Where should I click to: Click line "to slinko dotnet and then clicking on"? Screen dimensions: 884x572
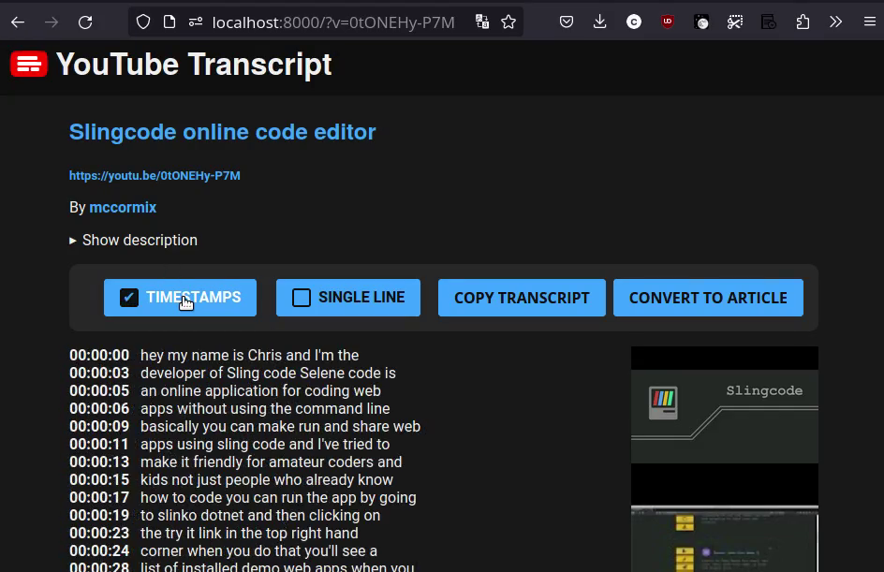pyautogui.click(x=260, y=516)
